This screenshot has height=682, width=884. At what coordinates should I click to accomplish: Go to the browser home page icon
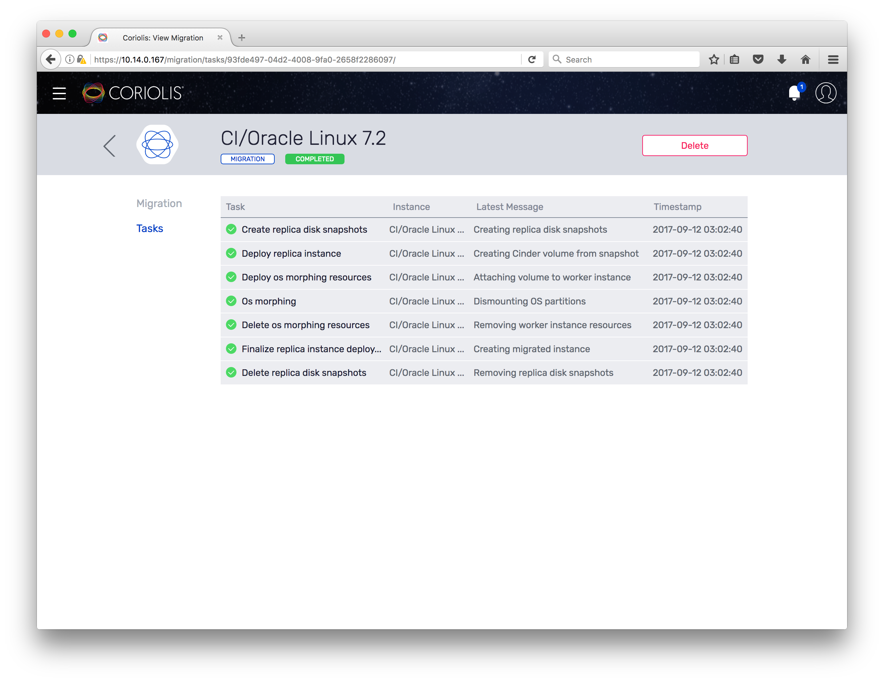coord(805,60)
